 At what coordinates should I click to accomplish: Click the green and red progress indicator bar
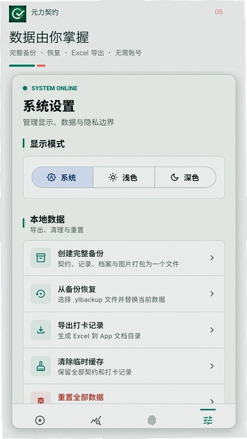point(27,65)
